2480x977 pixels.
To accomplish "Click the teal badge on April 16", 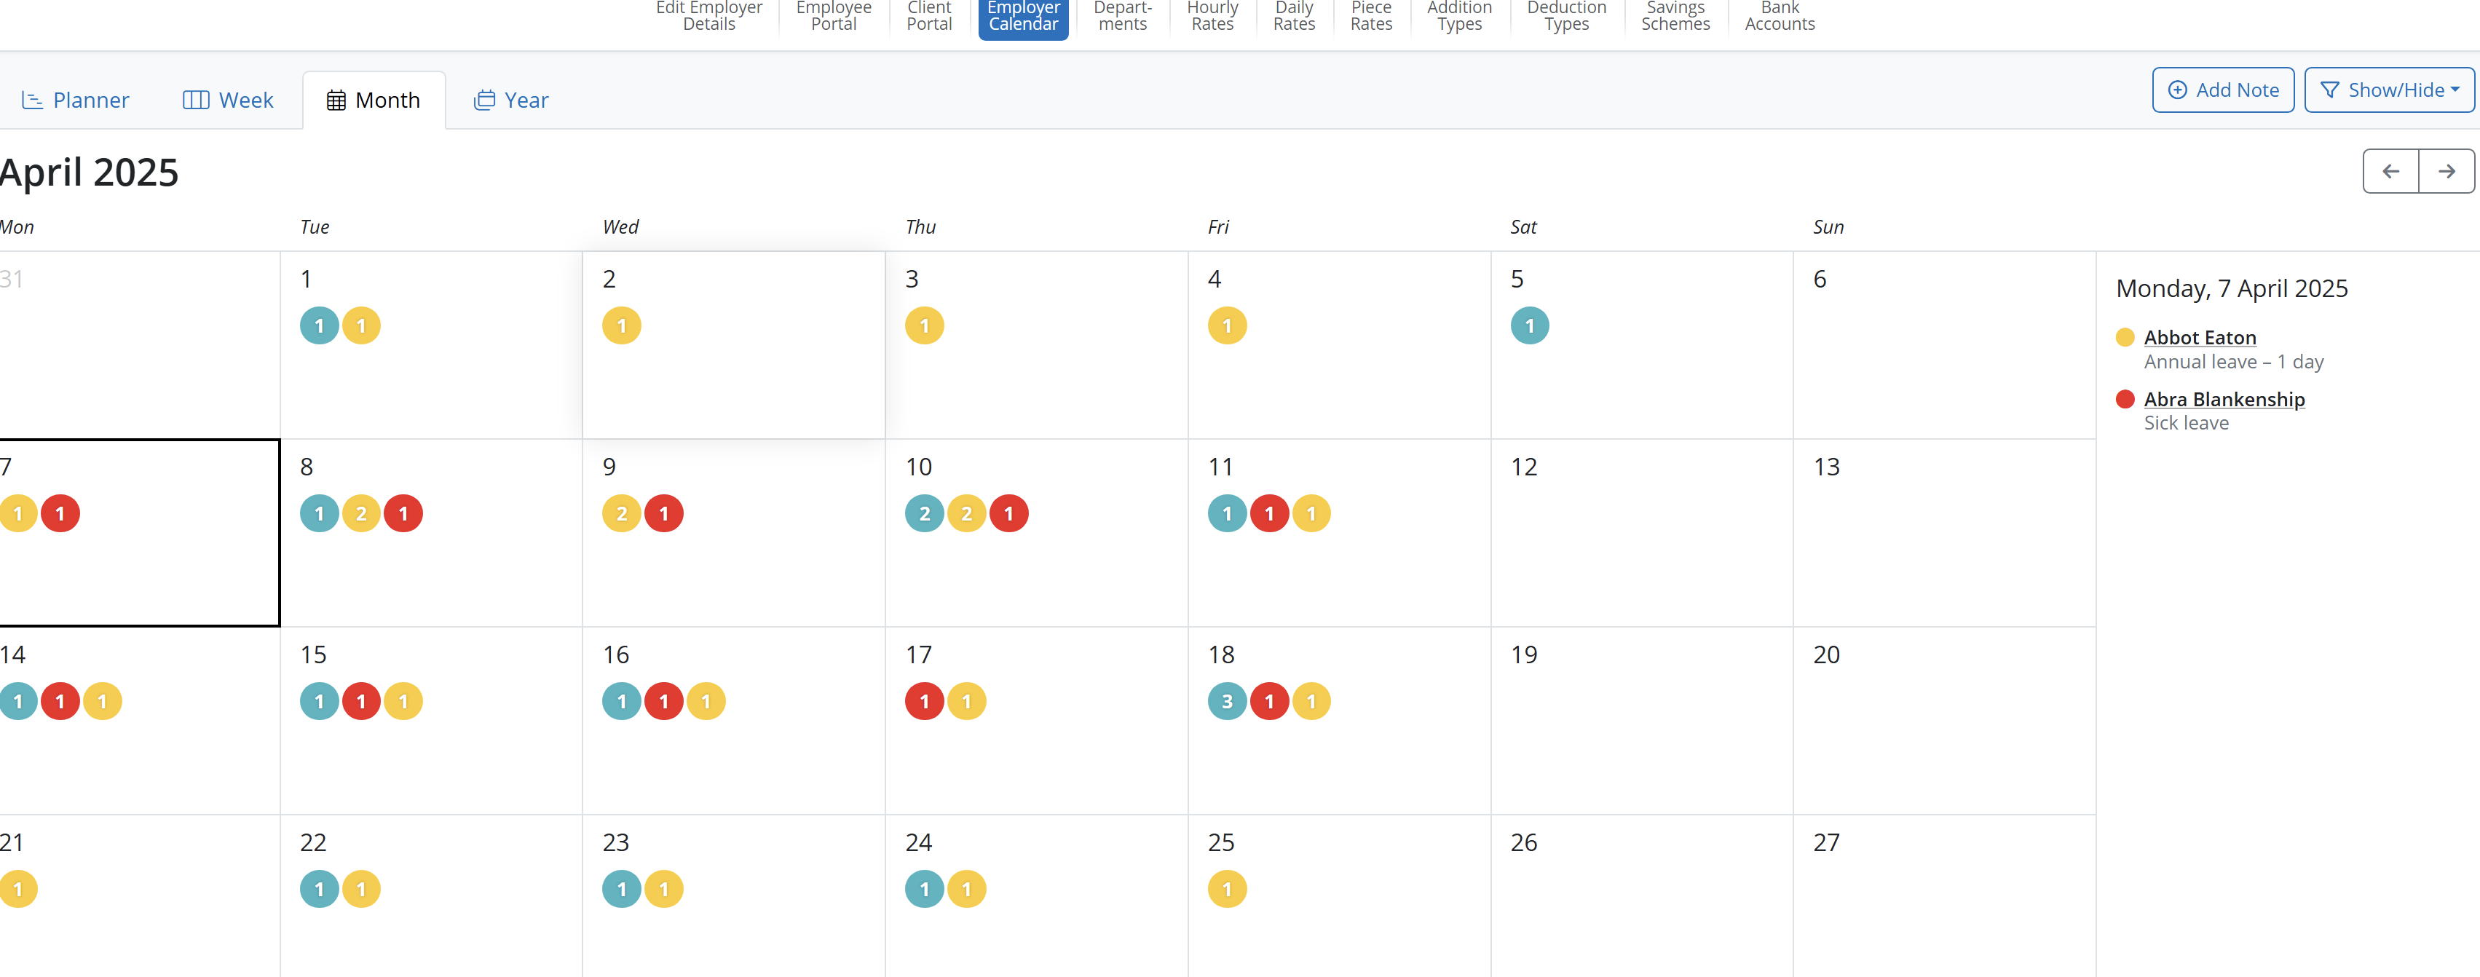I will (x=622, y=702).
